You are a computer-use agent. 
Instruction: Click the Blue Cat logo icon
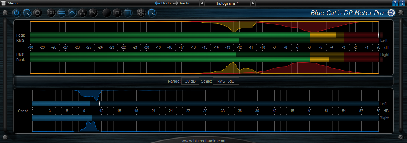click(391, 13)
